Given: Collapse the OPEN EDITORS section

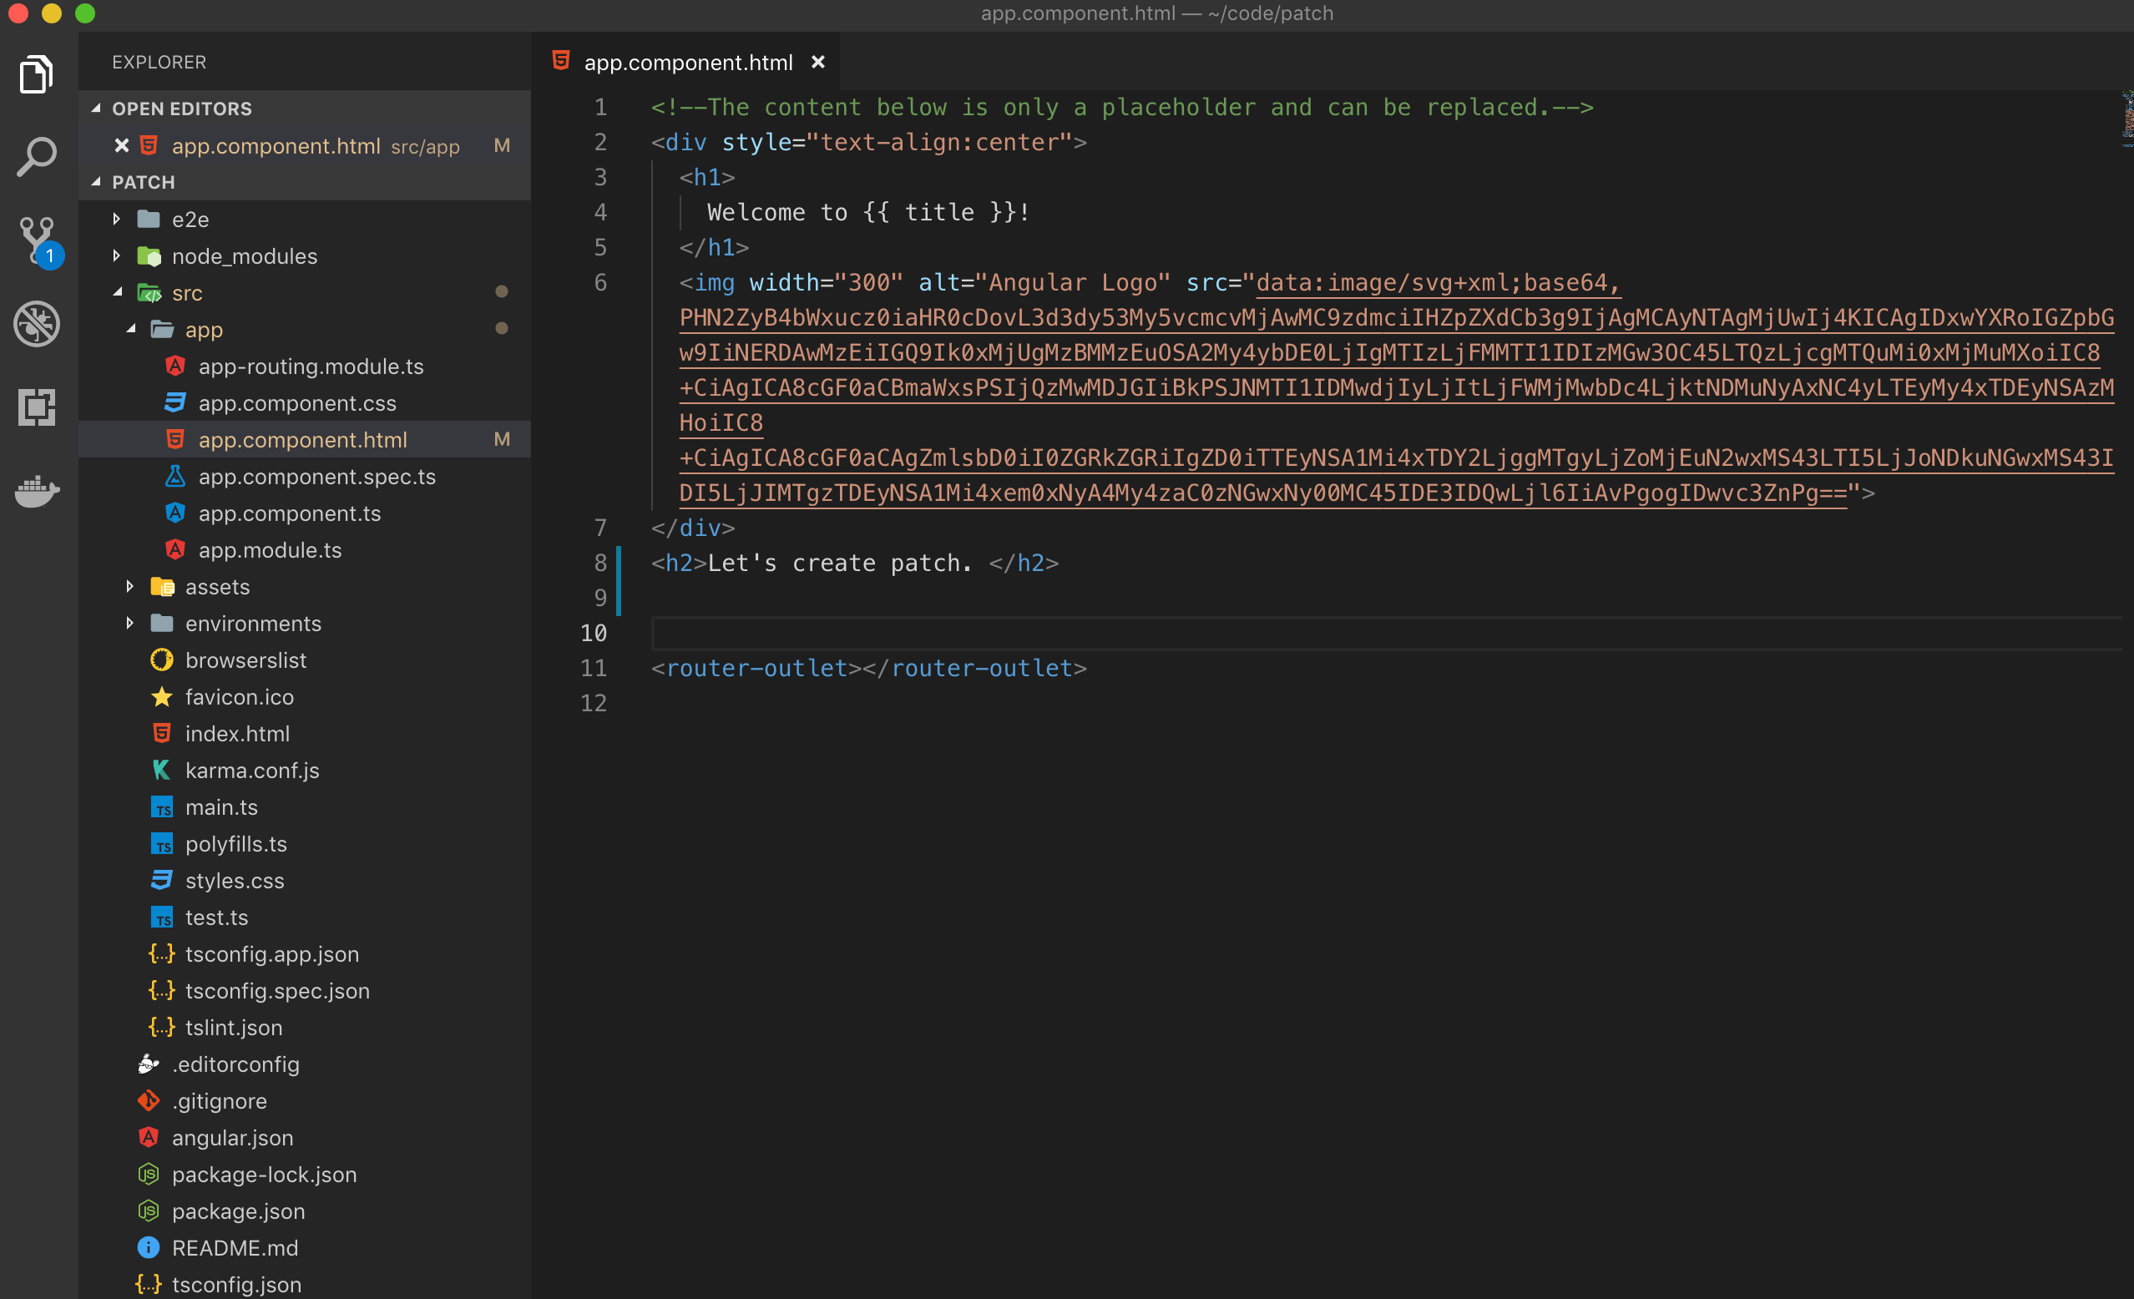Looking at the screenshot, I should click(x=97, y=109).
